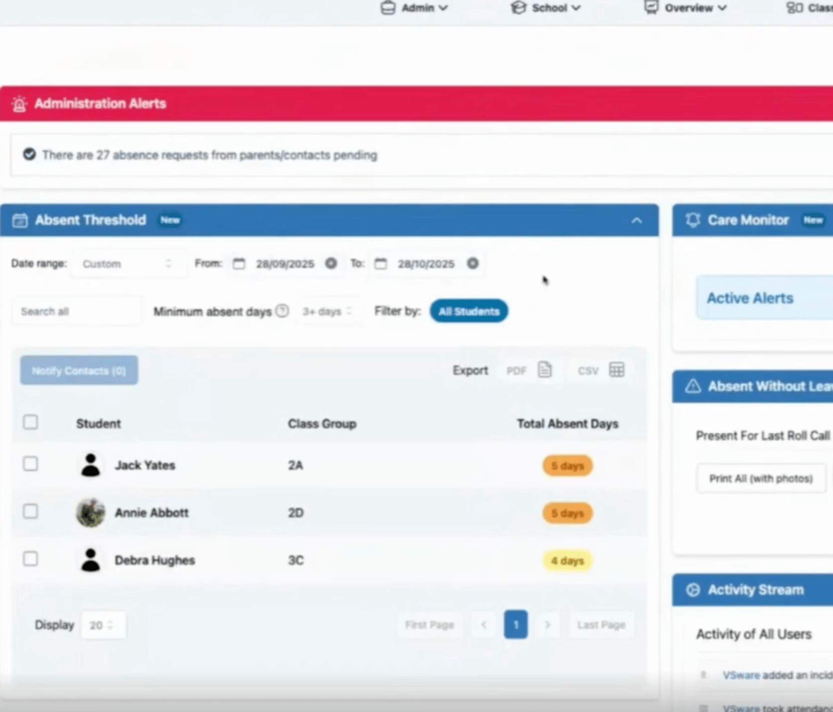
Task: Go to the Last Page
Action: [x=601, y=625]
